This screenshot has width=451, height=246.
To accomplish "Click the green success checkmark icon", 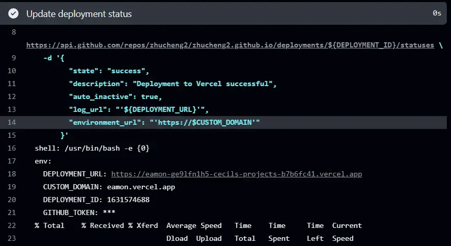I will point(13,14).
